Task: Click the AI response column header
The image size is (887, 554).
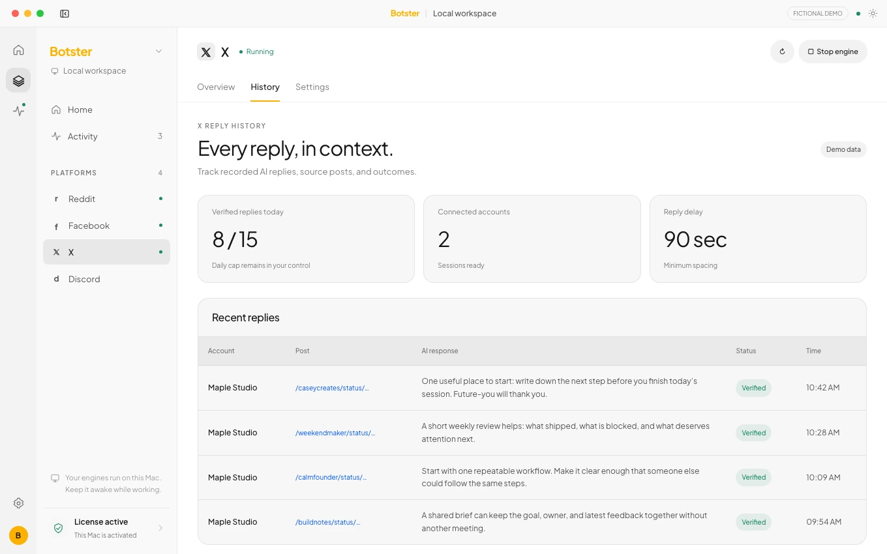Action: (440, 351)
